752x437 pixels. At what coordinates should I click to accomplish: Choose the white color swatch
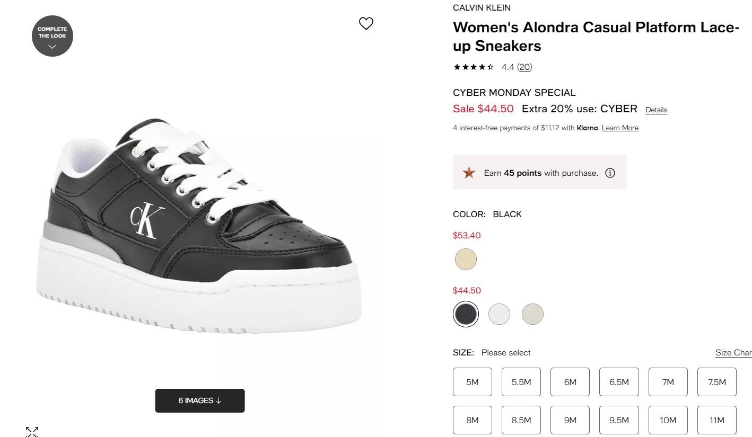tap(499, 314)
